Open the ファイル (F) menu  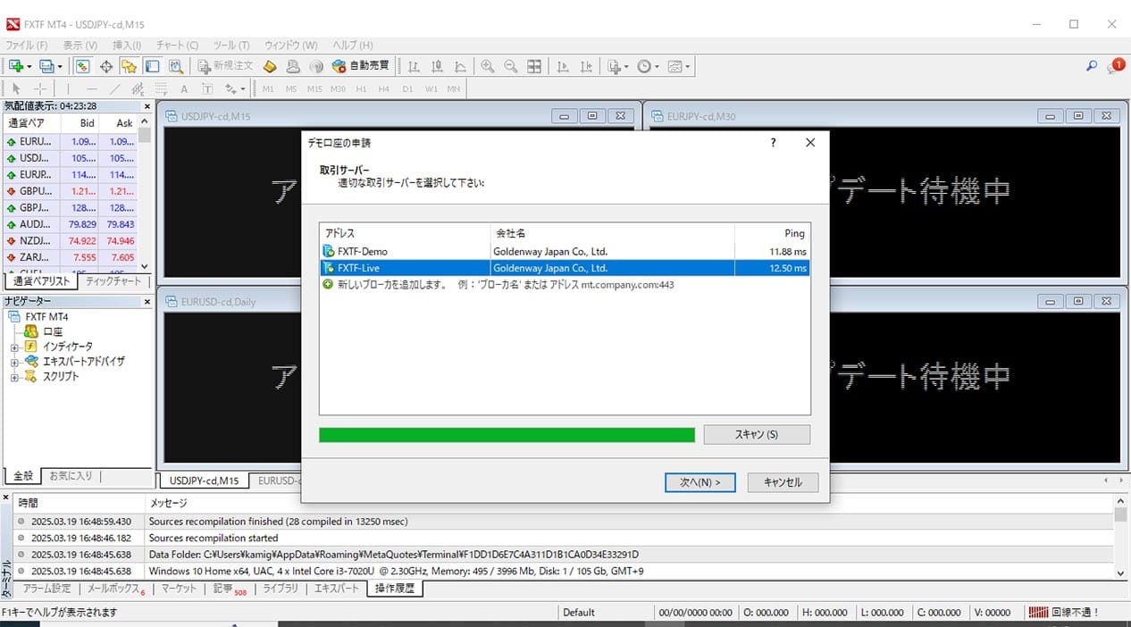pos(27,46)
